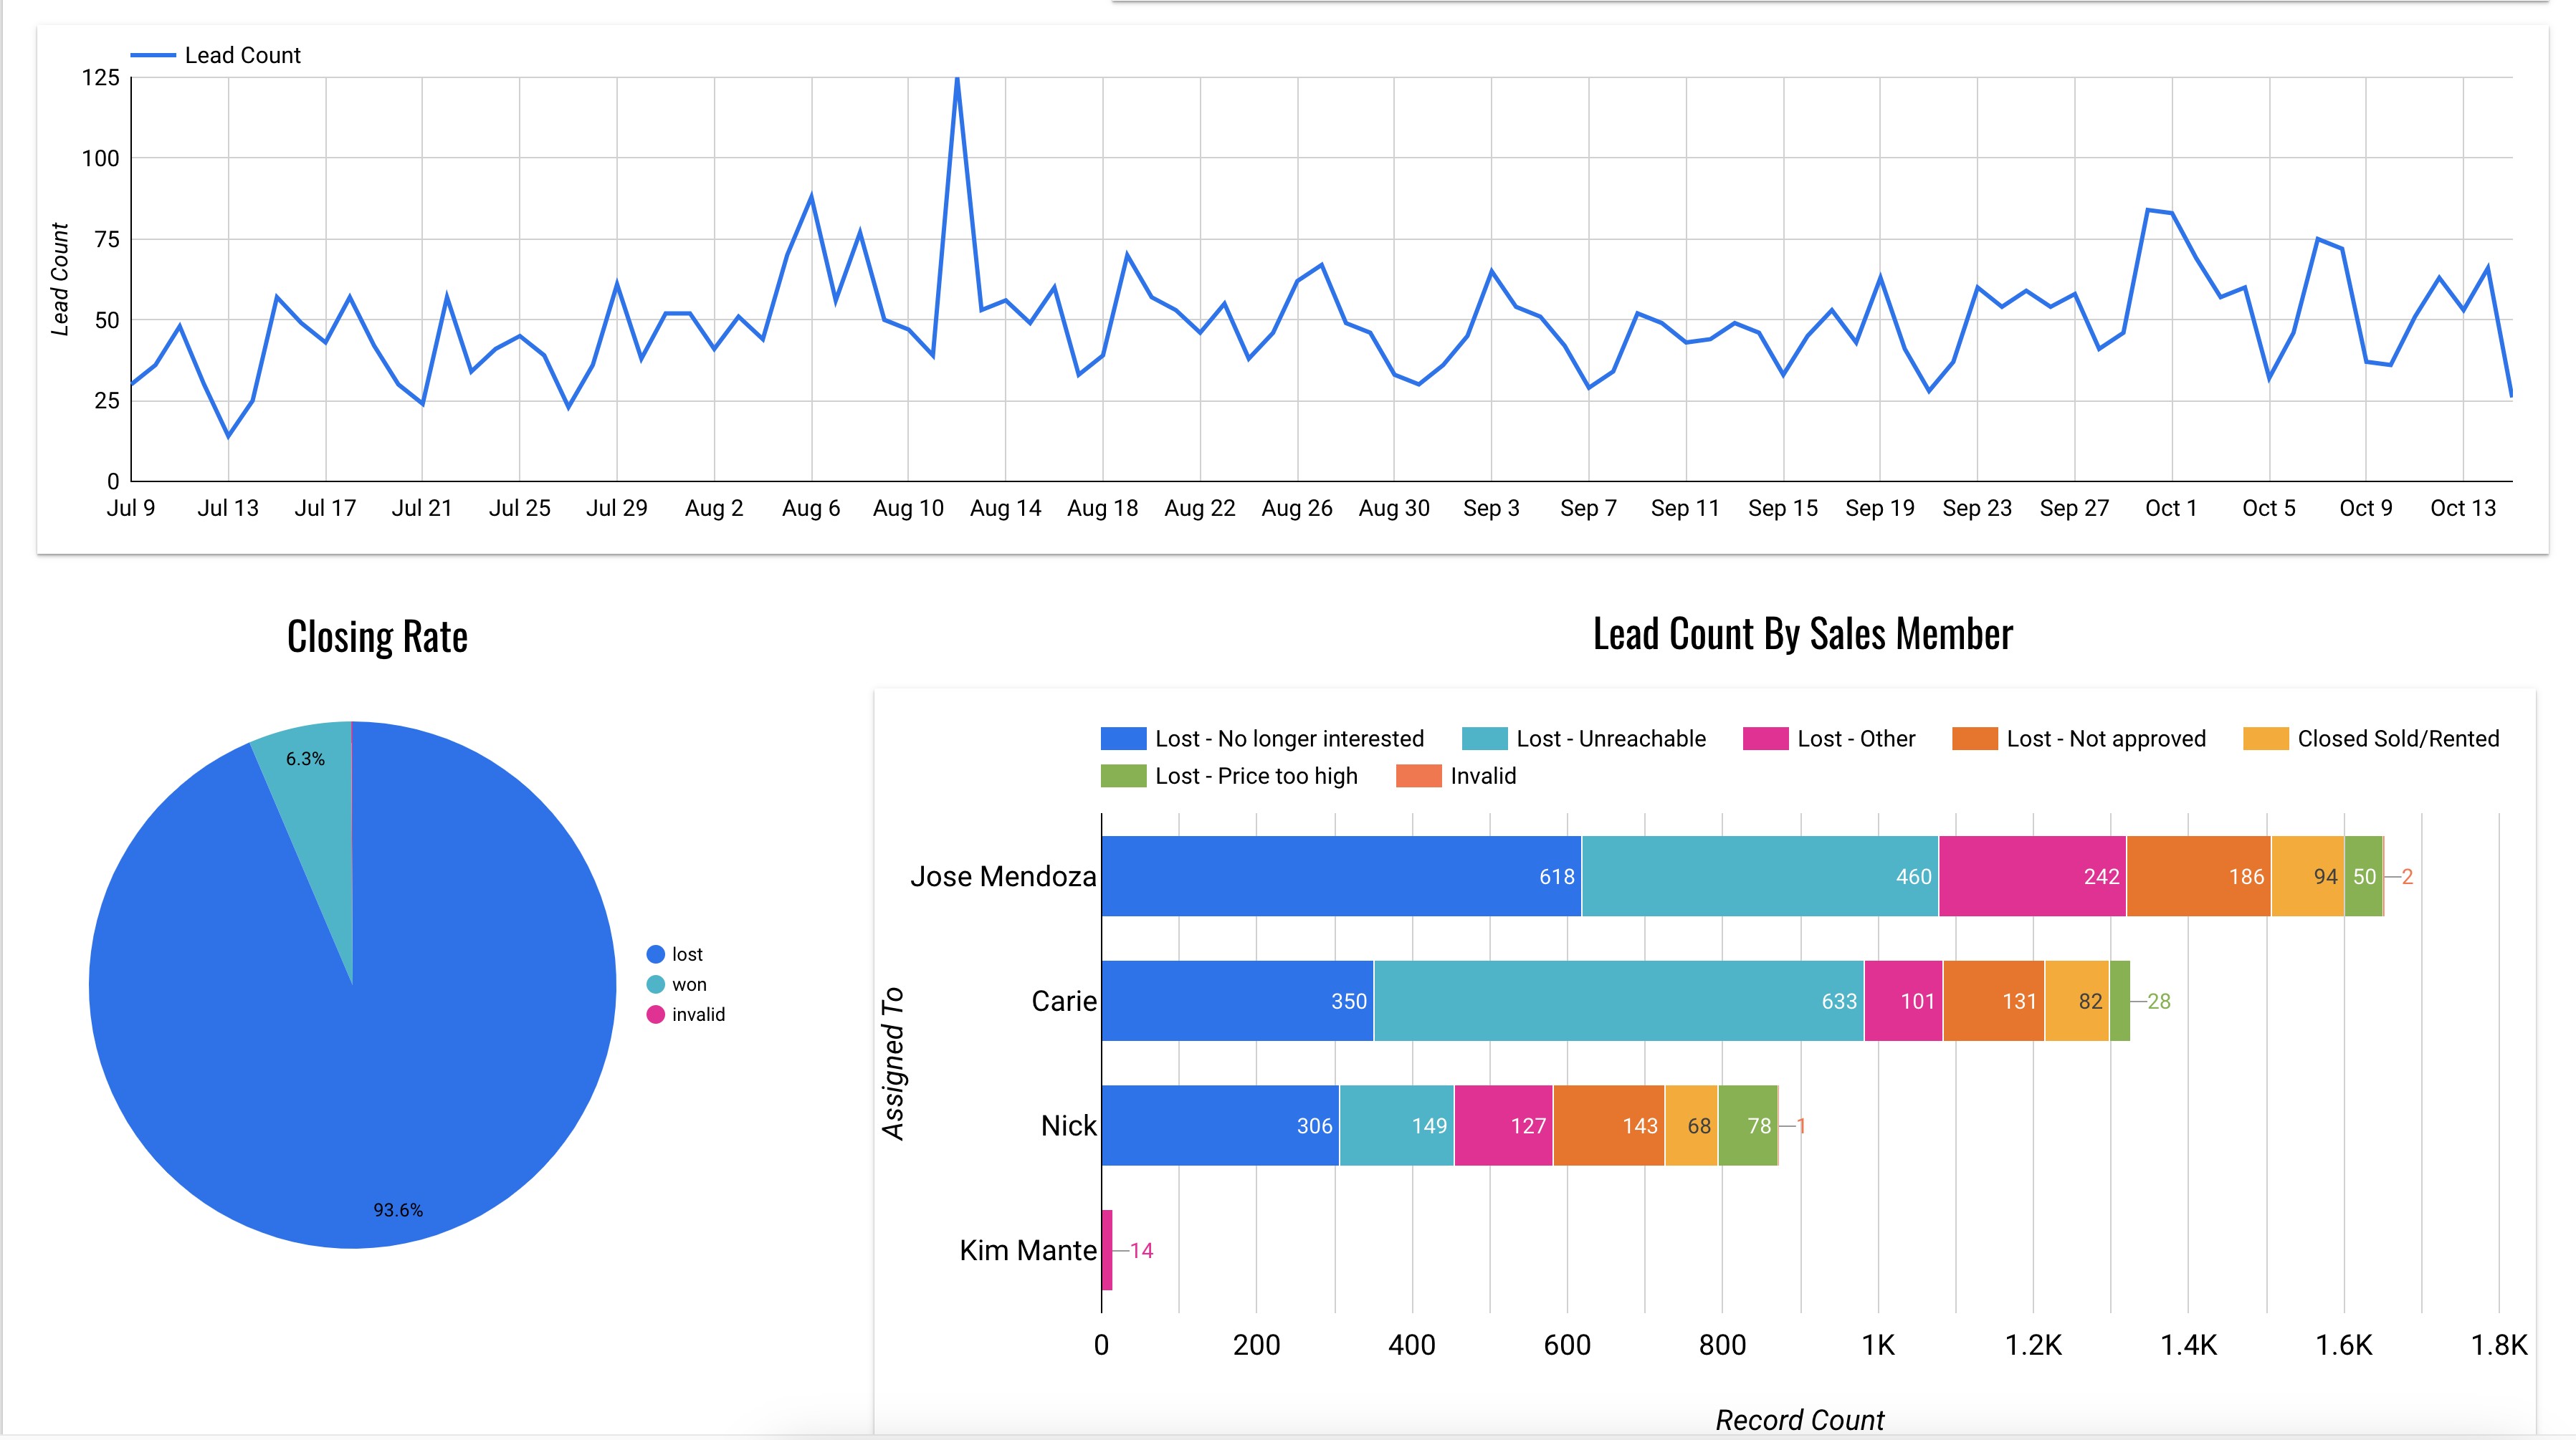Select Jose Mendoza's 50 green segment

click(2363, 876)
